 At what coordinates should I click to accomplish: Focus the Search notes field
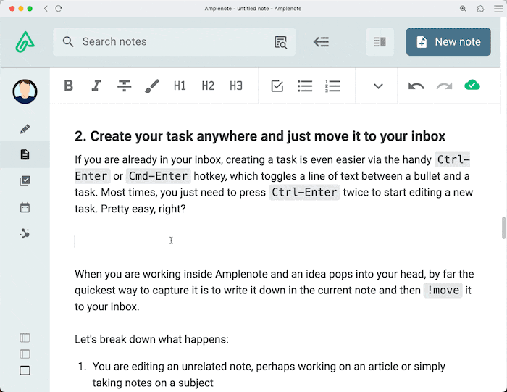click(x=174, y=42)
